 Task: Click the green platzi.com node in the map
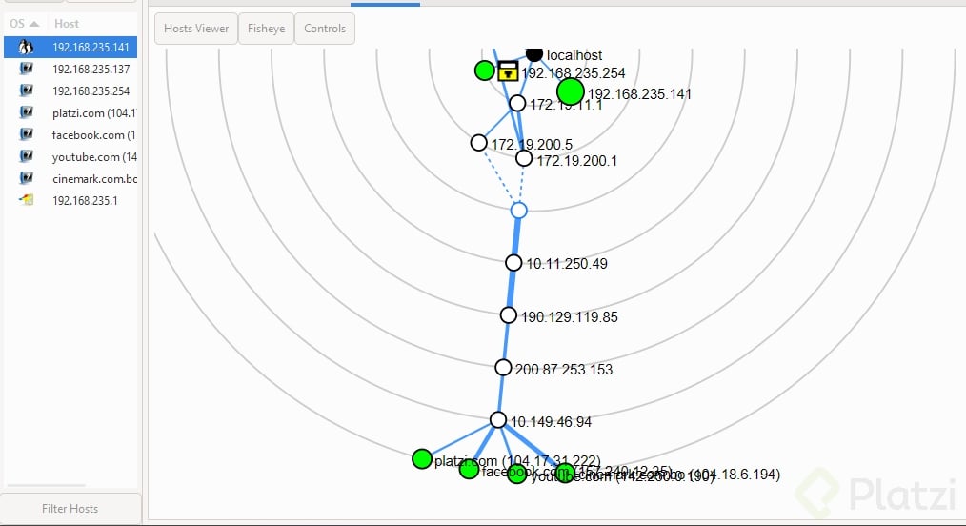pos(422,459)
